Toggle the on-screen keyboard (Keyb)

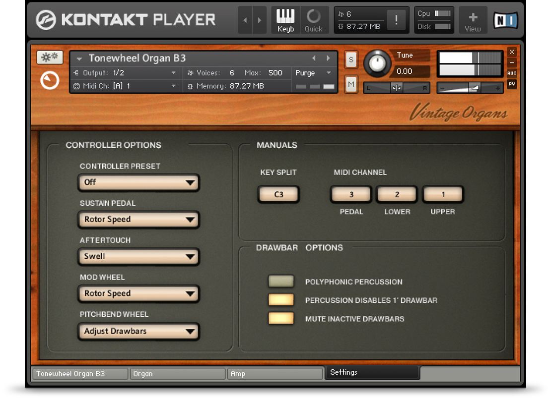pyautogui.click(x=285, y=20)
